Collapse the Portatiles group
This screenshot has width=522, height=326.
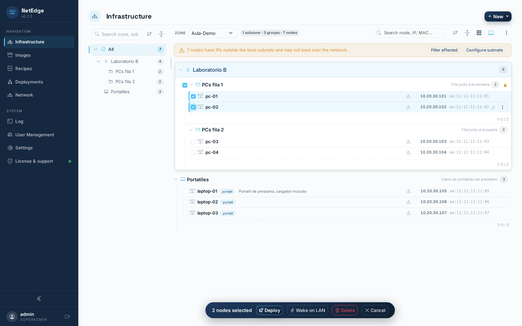176,179
